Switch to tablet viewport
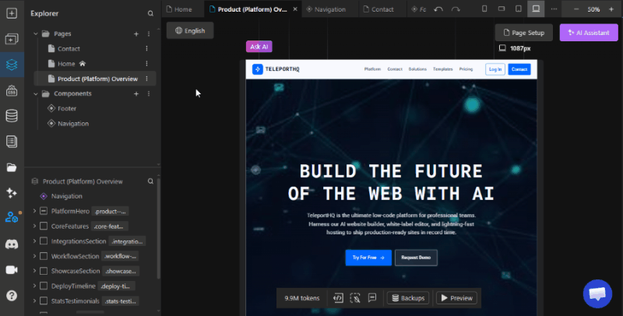The height and width of the screenshot is (316, 623). [519, 9]
